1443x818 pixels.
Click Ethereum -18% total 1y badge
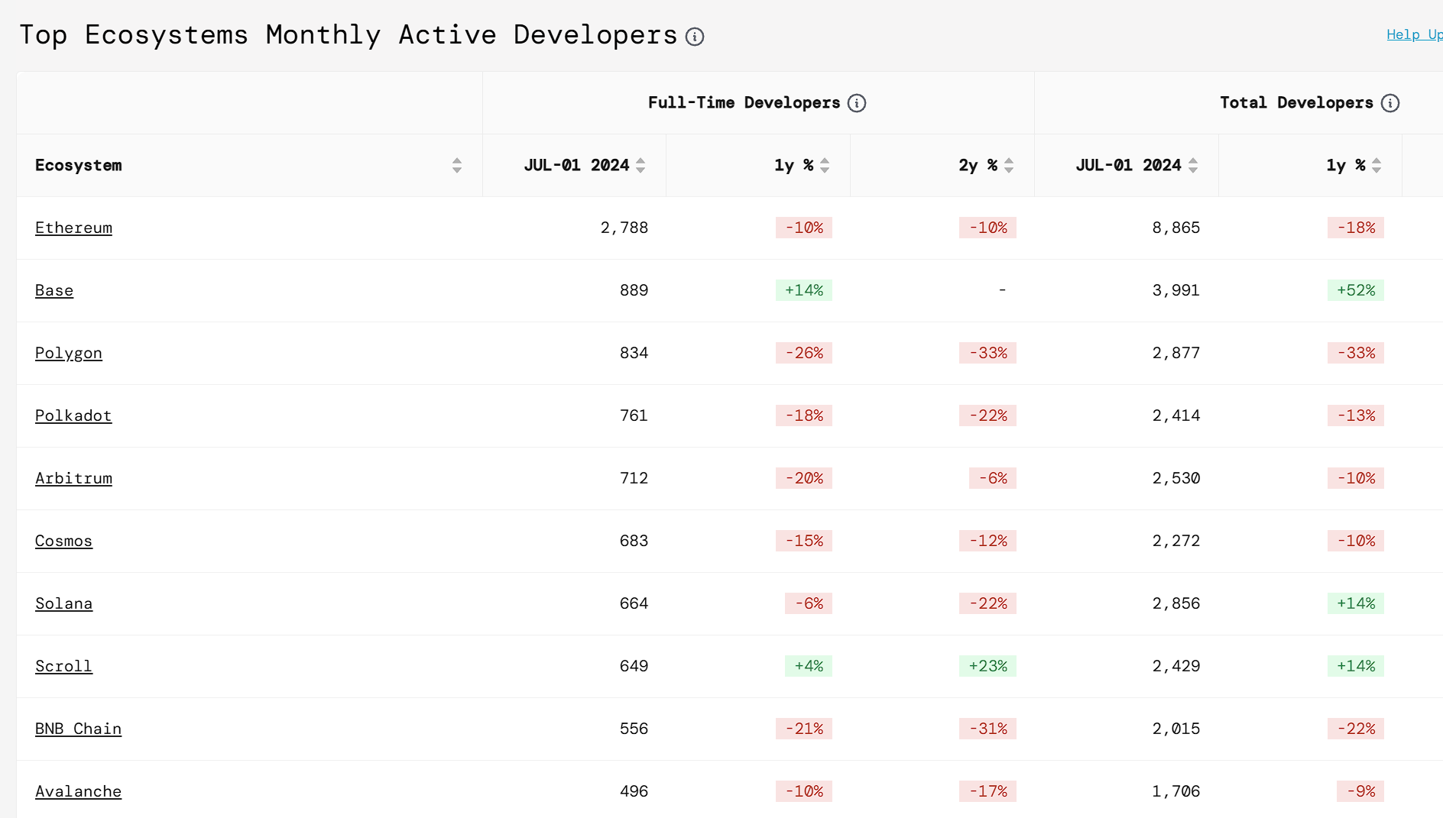[x=1356, y=228]
